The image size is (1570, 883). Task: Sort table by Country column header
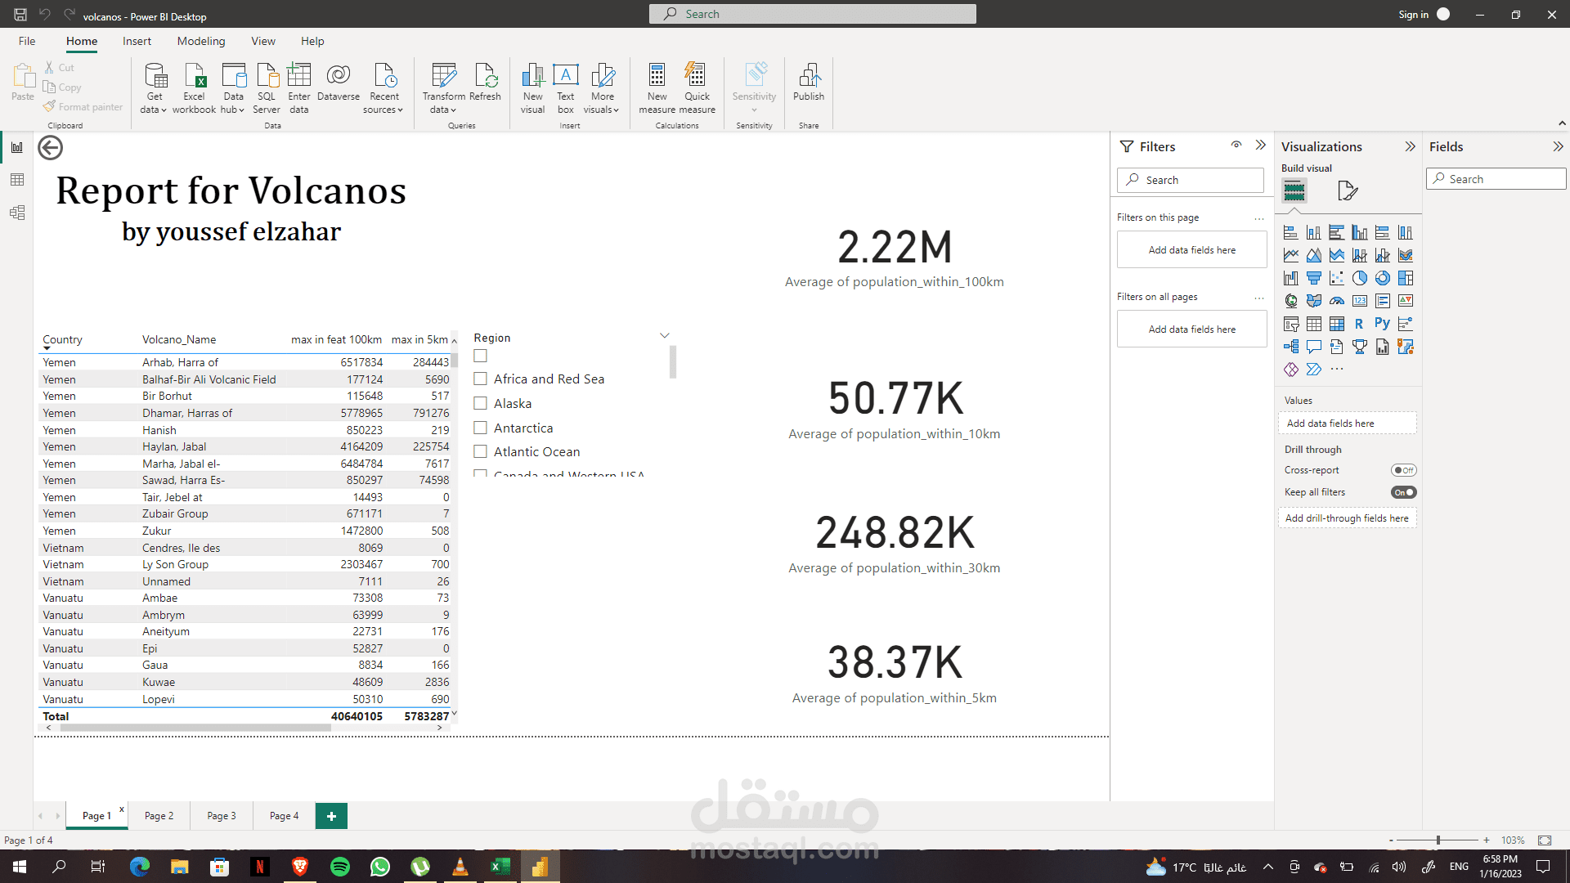63,339
